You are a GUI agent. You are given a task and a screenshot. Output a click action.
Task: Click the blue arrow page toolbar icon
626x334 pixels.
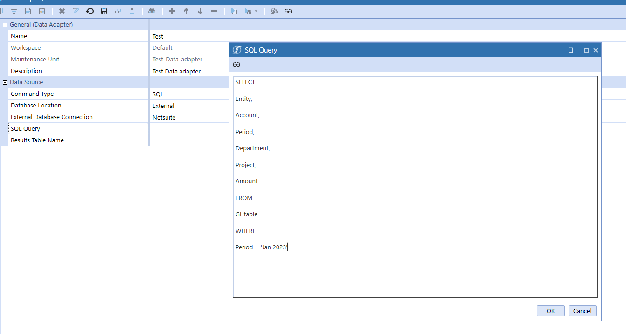pyautogui.click(x=235, y=11)
